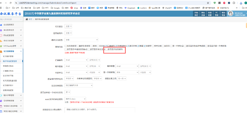Click the green shield extension icon
This screenshot has height=113, width=247.
click(x=215, y=3)
